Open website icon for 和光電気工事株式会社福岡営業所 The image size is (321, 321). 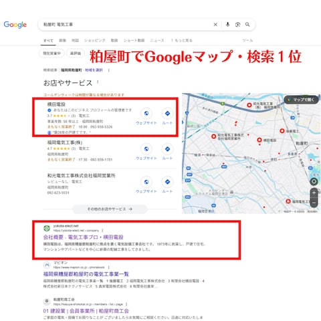click(146, 182)
